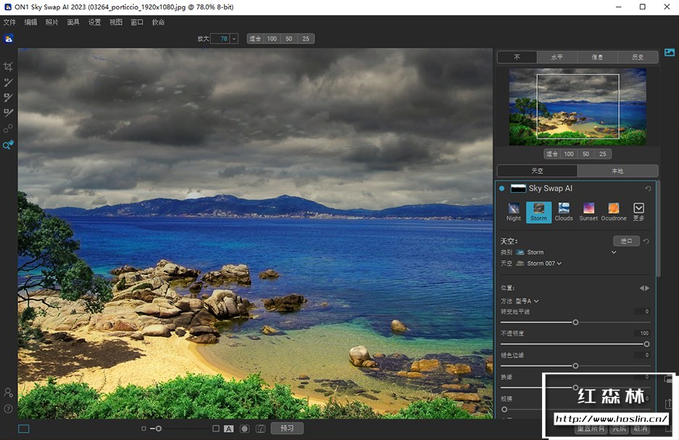The height and width of the screenshot is (440, 679).
Task: Toggle the circle overlay button in bottom bar
Action: tap(245, 428)
